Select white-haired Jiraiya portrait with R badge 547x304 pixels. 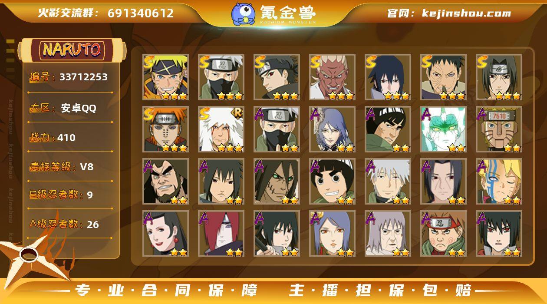tap(221, 129)
